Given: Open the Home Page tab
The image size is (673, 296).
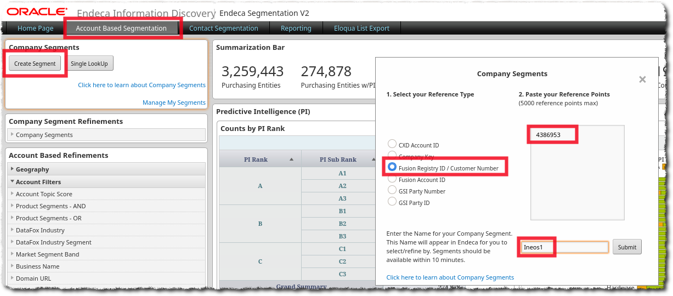Looking at the screenshot, I should point(36,29).
